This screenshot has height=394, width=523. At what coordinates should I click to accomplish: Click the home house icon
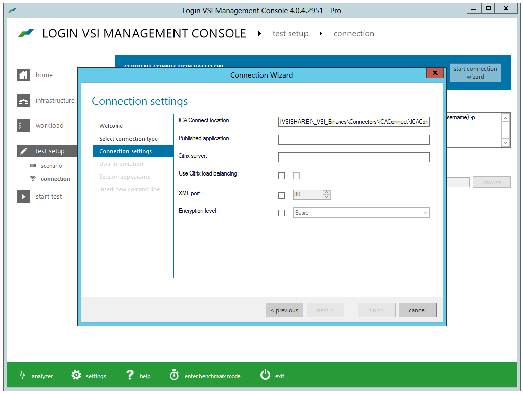tap(23, 75)
